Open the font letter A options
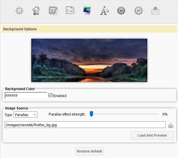 pos(104,11)
